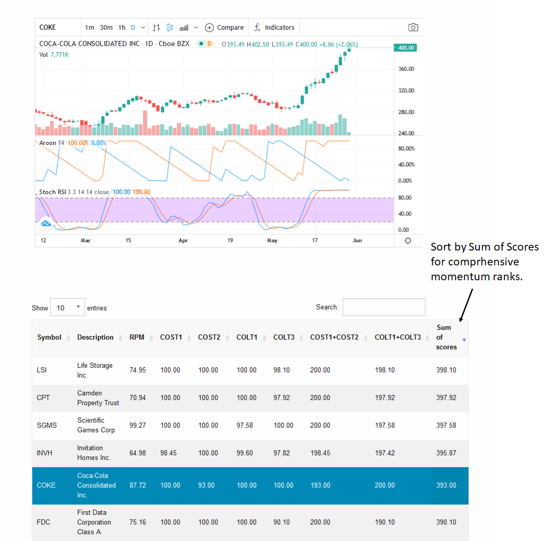Sort table by COLT3 column
This screenshot has height=541, width=547.
[287, 338]
